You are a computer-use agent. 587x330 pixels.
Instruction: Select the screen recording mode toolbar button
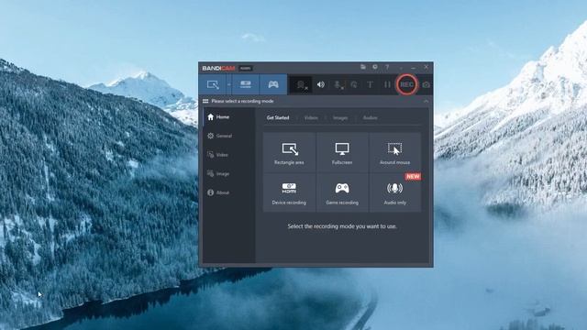[213, 84]
